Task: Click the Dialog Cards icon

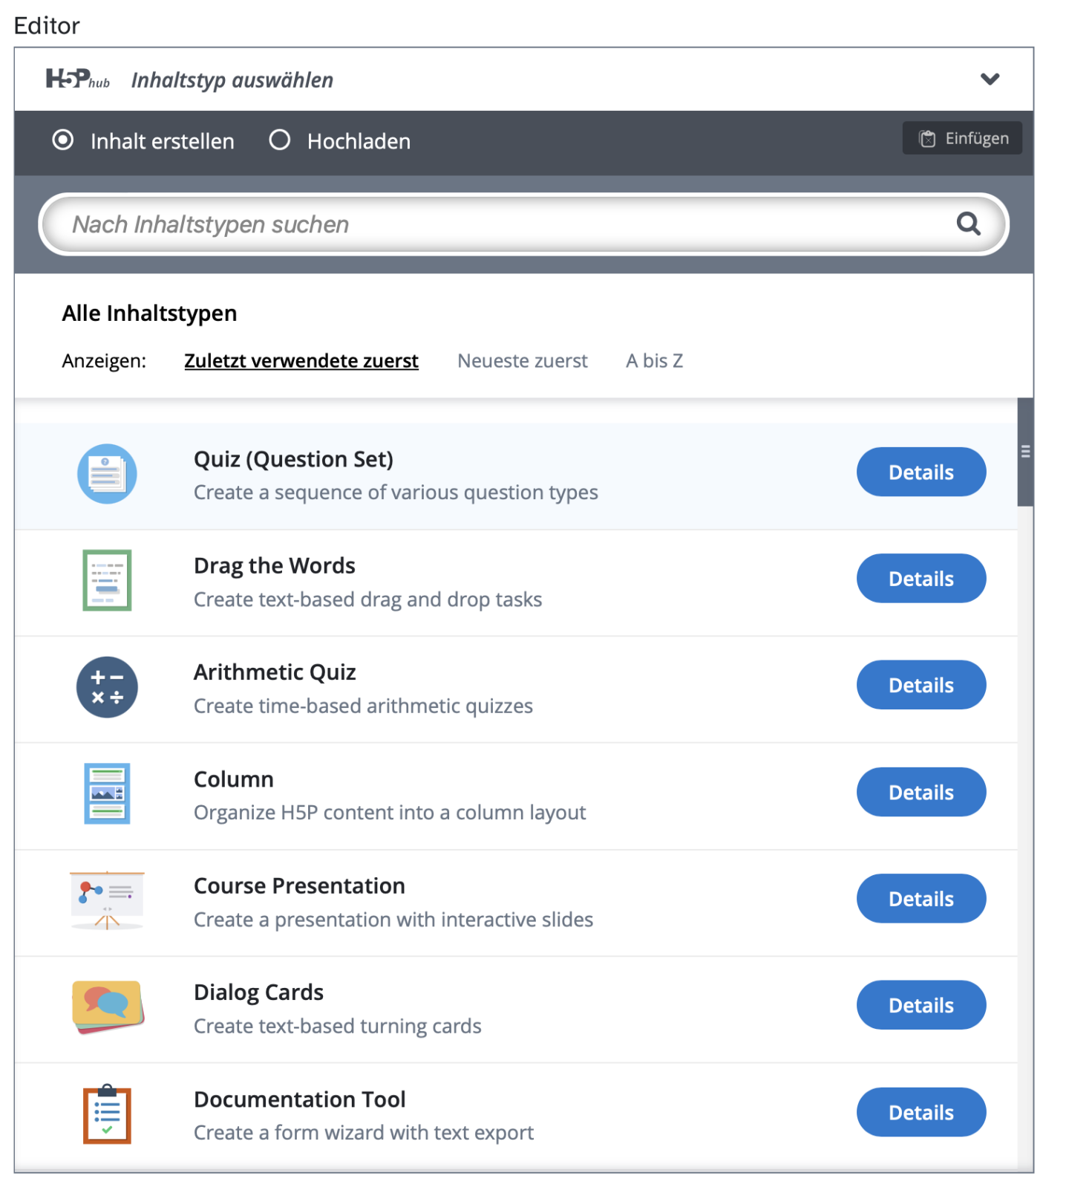Action: 107,1007
